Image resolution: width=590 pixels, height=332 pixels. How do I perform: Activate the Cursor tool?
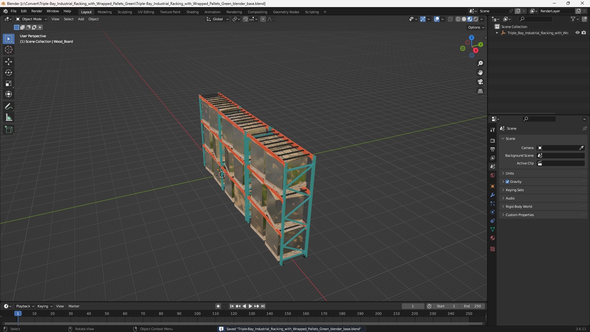pyautogui.click(x=8, y=49)
